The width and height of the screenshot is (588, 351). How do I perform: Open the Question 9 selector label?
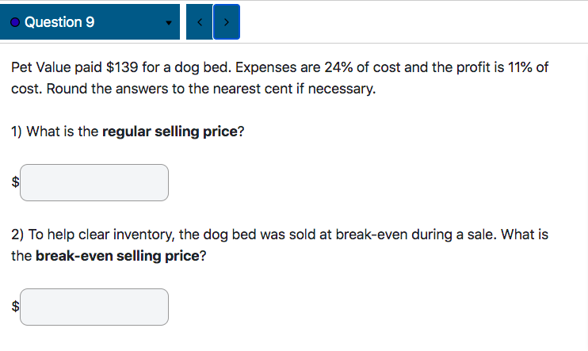59,22
